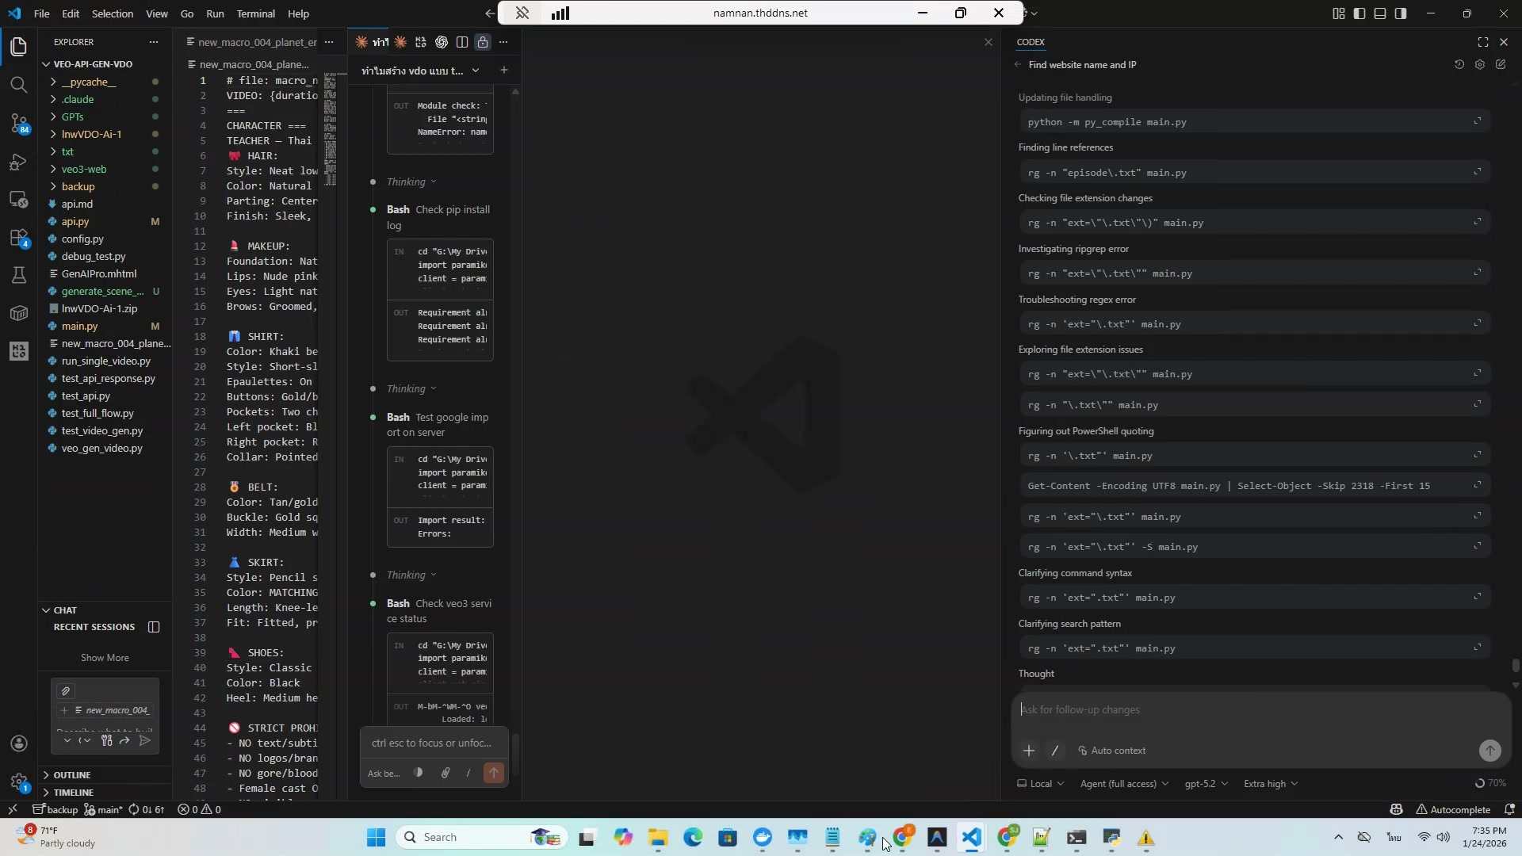Open Codex settings gear icon
The height and width of the screenshot is (856, 1522).
coord(1479,65)
